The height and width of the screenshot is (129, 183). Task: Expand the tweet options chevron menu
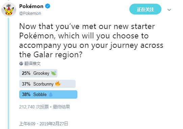coord(169,10)
